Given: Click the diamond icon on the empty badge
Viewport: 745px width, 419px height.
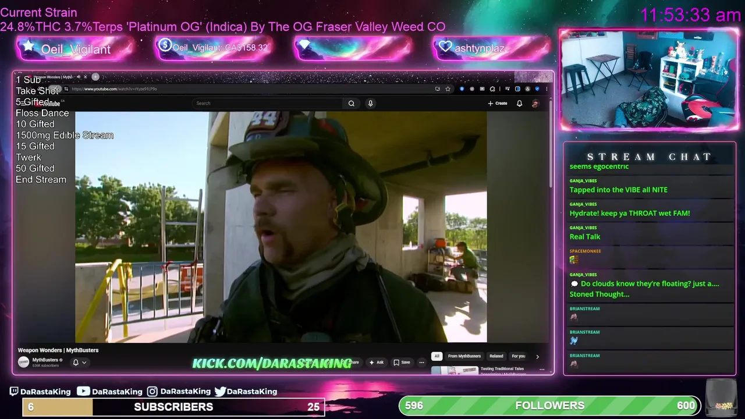Looking at the screenshot, I should 305,45.
